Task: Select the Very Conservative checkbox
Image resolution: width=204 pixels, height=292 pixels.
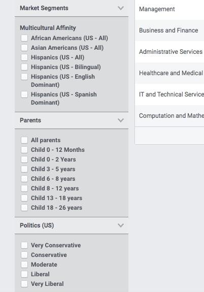Action: tap(24, 245)
